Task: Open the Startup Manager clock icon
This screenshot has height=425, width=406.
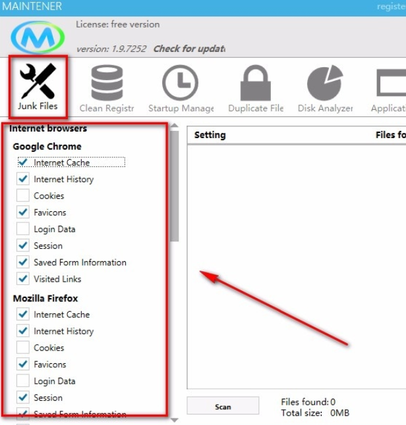Action: [x=181, y=83]
